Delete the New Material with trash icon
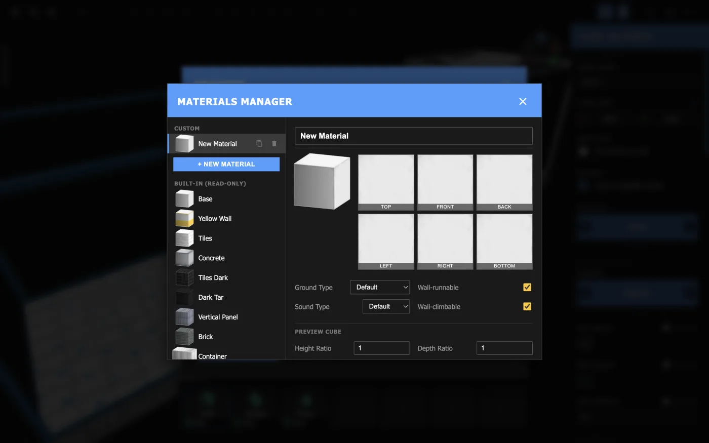This screenshot has width=709, height=443. [x=274, y=144]
